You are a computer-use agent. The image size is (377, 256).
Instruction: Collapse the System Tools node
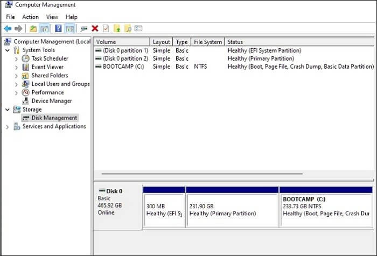(7, 50)
